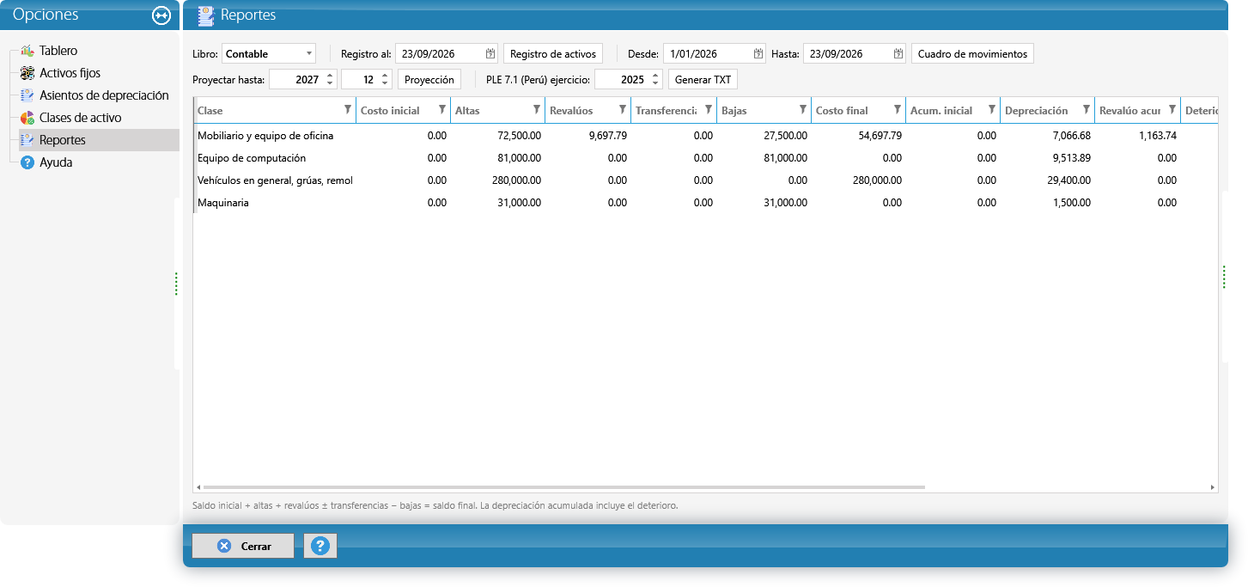
Task: Filter the Clase column
Action: pyautogui.click(x=348, y=110)
